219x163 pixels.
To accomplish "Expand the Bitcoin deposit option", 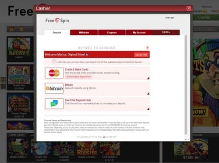I will pos(148,94).
